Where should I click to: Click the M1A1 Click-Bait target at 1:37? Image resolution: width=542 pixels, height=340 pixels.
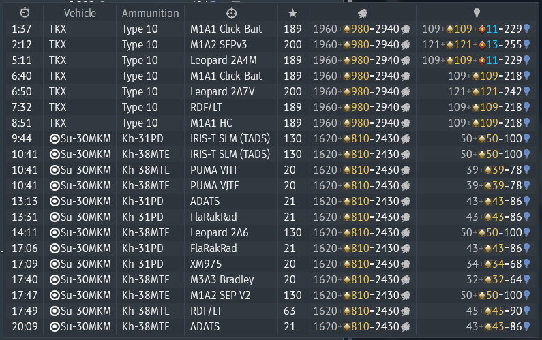(x=226, y=29)
